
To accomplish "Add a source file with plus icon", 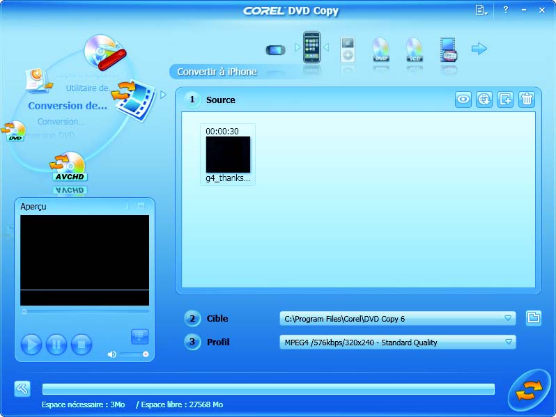I will point(505,99).
